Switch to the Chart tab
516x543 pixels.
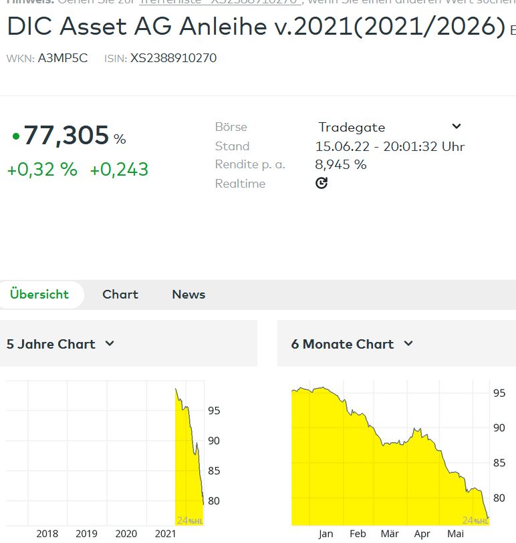(x=120, y=295)
